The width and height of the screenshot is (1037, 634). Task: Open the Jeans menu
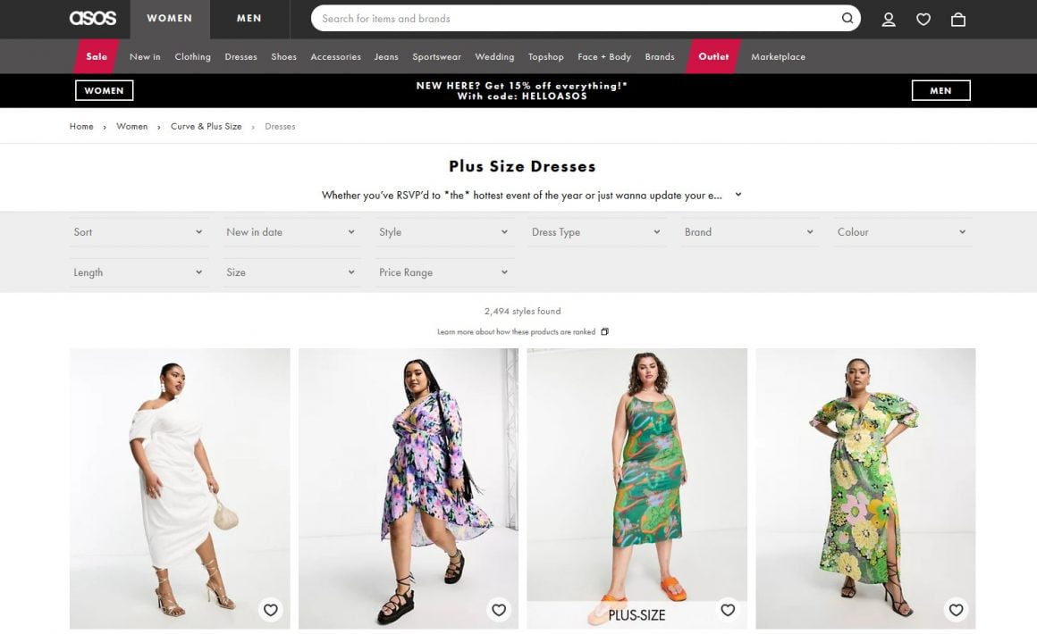[x=386, y=57]
